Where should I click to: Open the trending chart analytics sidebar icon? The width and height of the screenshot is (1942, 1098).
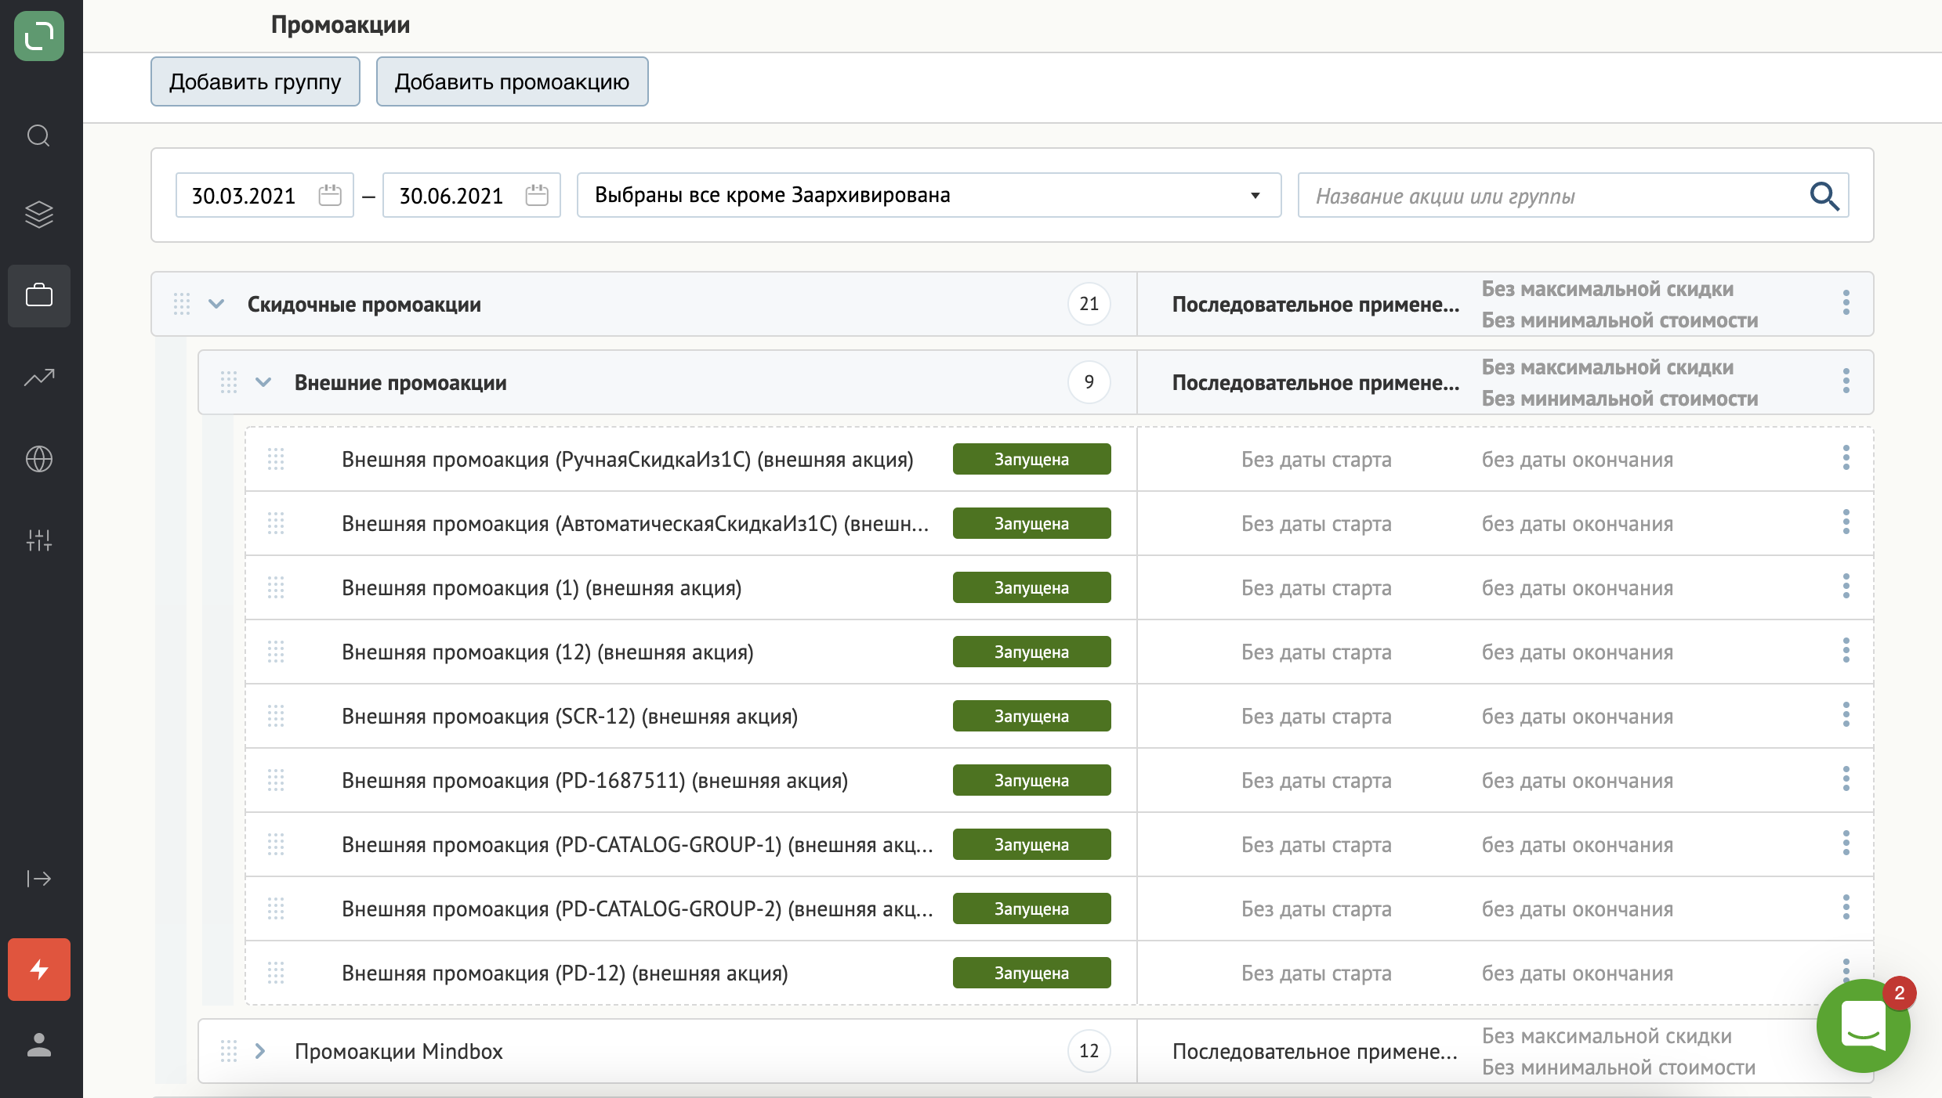point(39,377)
